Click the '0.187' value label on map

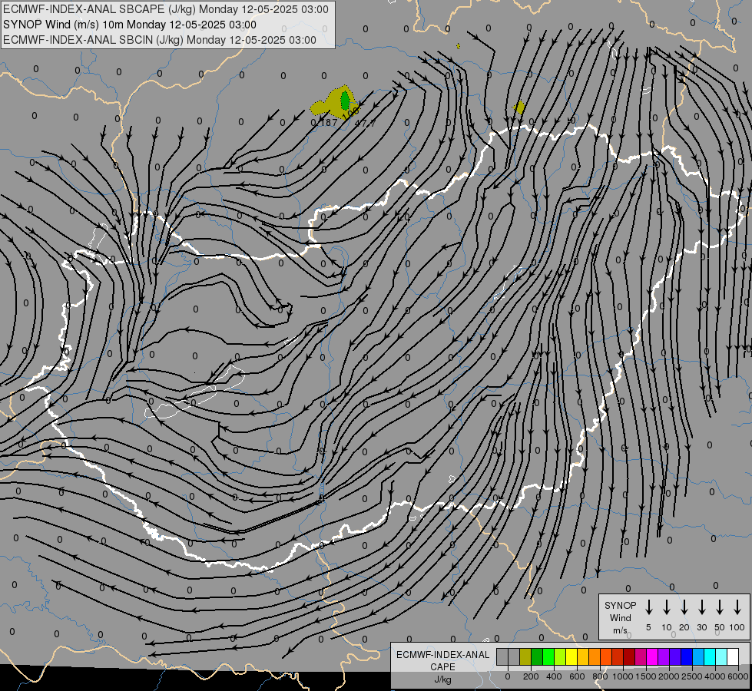pos(323,123)
